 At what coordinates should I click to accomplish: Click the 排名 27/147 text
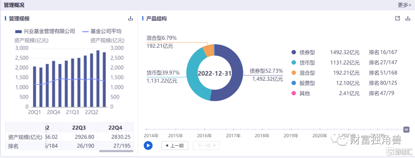383,63
